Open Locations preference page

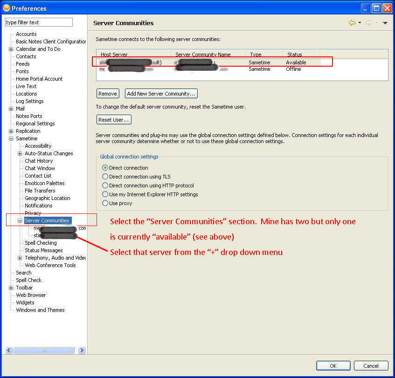[x=27, y=94]
